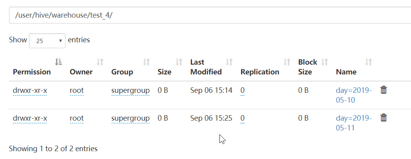411x159 pixels.
Task: Sort by Replication column arrows
Action: tap(287, 62)
